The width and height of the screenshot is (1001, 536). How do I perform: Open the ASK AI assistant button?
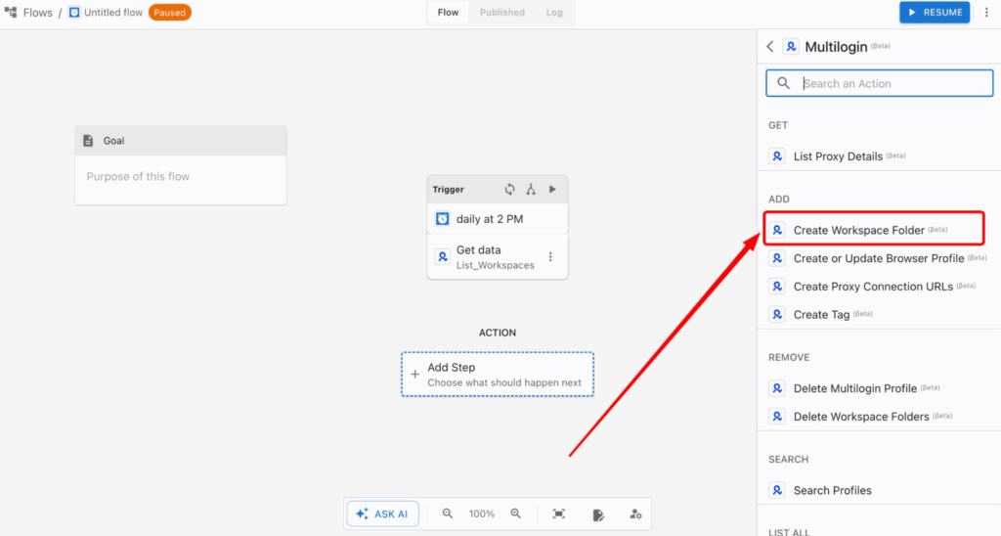pos(382,514)
